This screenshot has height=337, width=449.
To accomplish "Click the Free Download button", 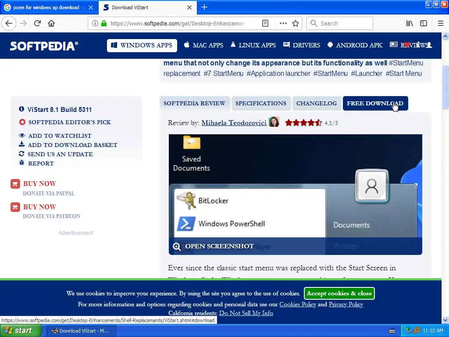I will point(375,104).
